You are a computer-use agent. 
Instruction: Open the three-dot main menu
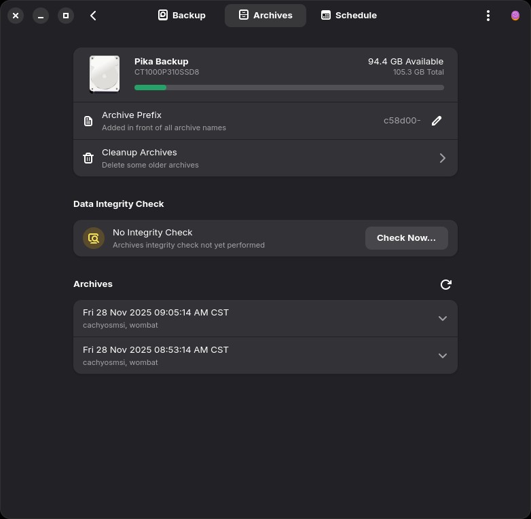488,16
